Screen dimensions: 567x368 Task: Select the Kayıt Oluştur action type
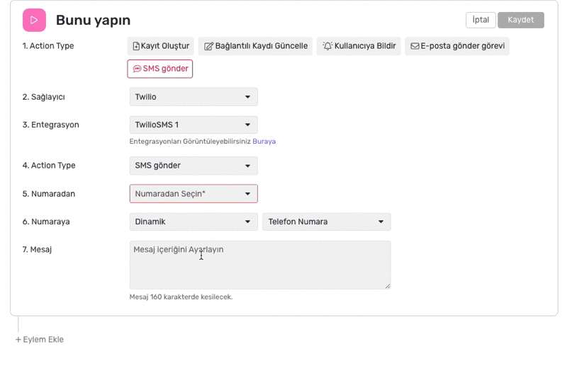161,46
